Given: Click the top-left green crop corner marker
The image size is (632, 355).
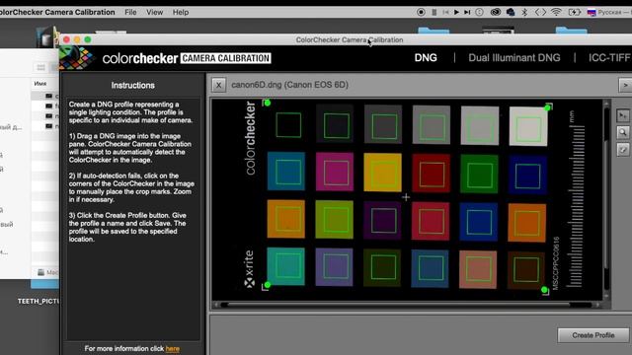Looking at the screenshot, I should pos(267,103).
